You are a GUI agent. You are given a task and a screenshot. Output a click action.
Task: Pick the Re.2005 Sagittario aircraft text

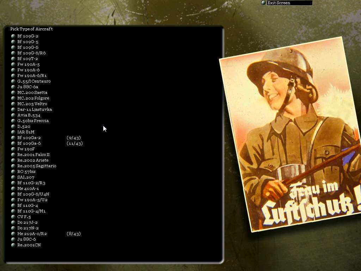click(x=37, y=166)
